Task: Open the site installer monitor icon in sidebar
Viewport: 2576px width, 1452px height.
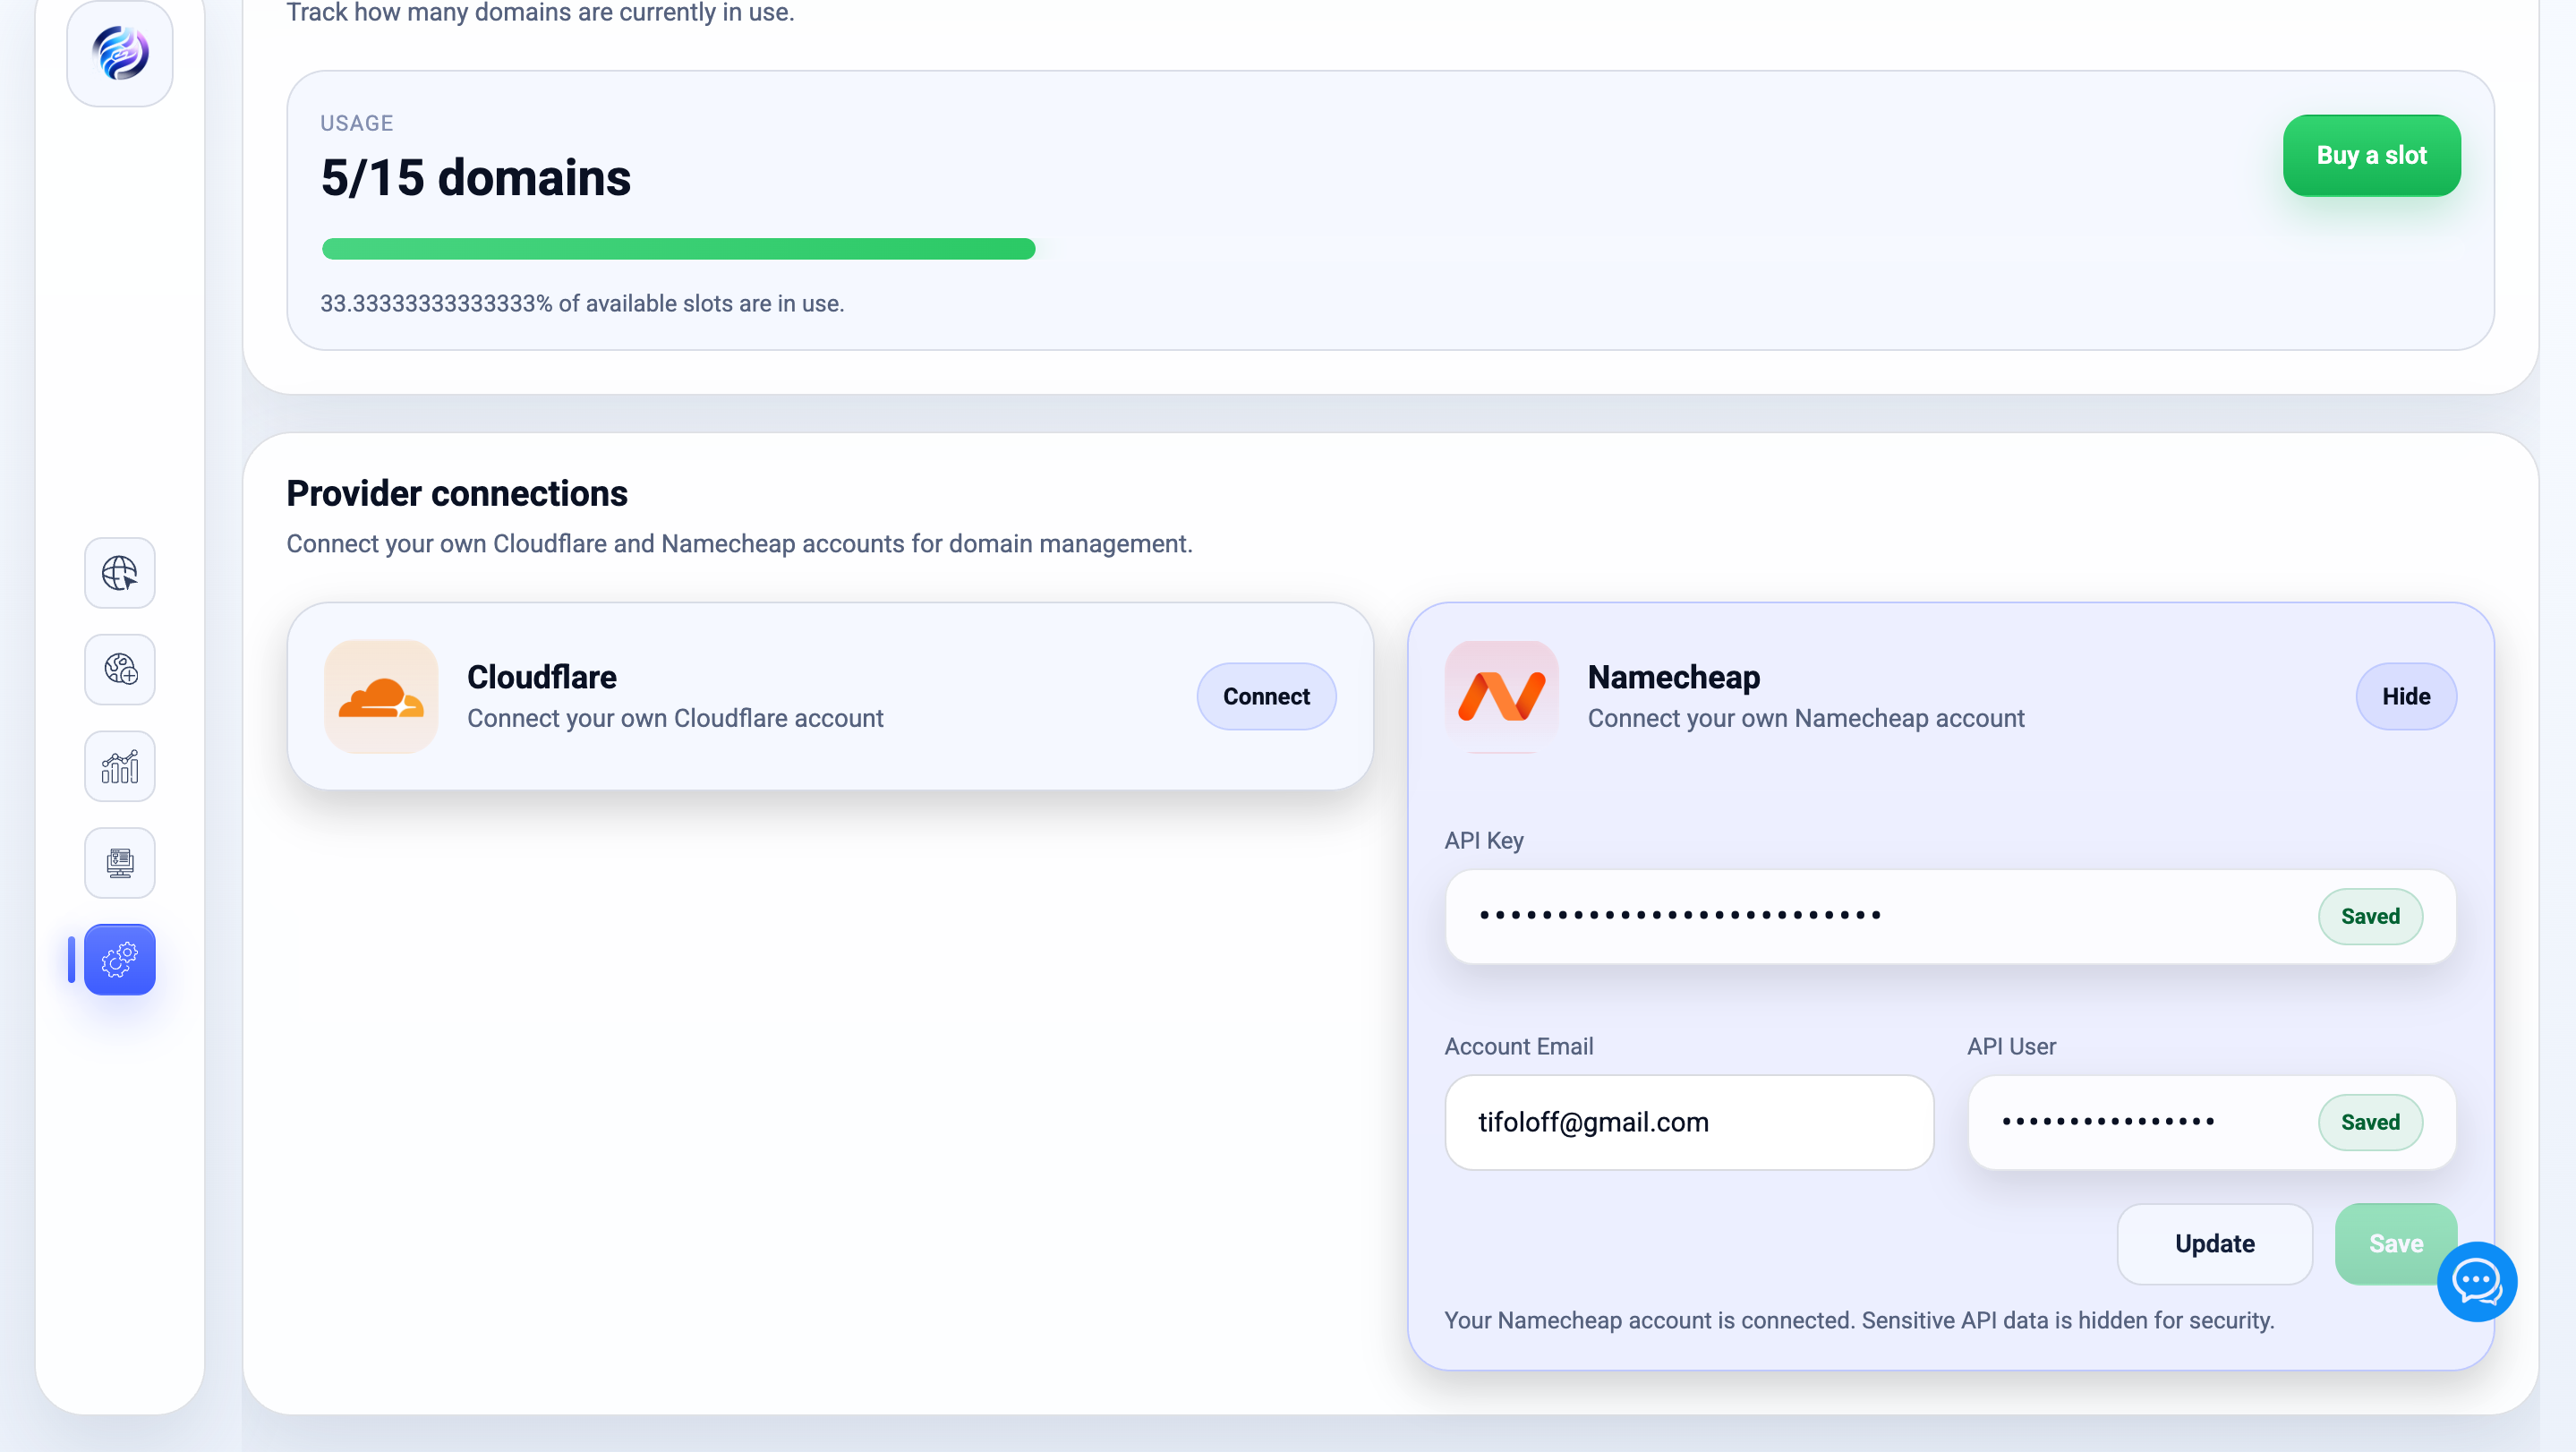Action: coord(119,862)
